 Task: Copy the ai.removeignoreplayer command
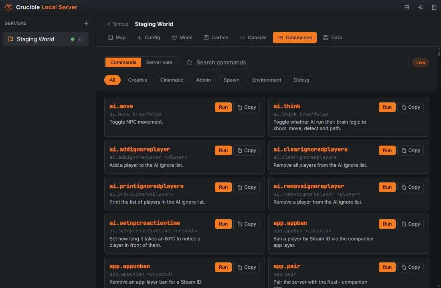pos(411,187)
